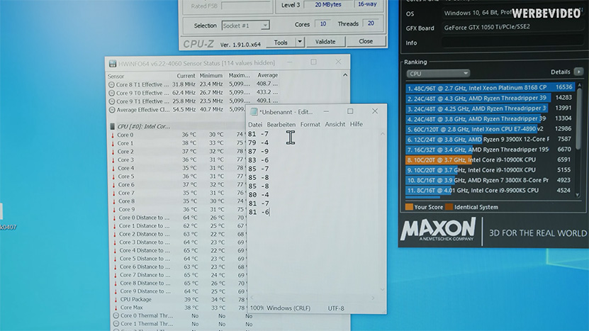Select ranking entry Intel Xeon Platinum 8168

490,88
